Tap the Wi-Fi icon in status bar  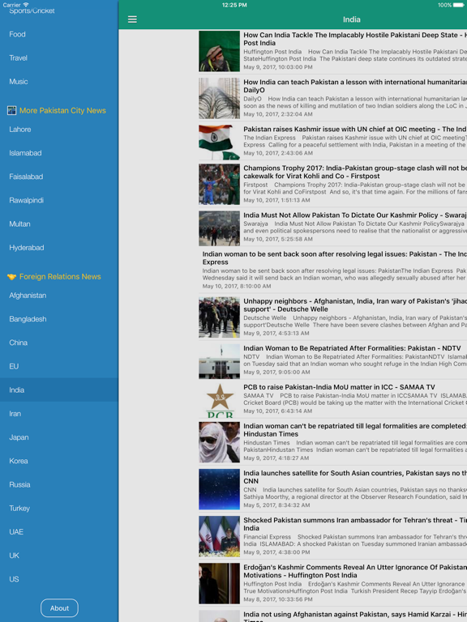pos(26,5)
